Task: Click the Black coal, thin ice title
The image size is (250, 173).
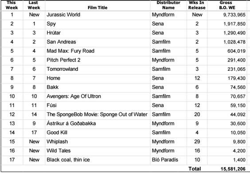Action: click(x=68, y=160)
